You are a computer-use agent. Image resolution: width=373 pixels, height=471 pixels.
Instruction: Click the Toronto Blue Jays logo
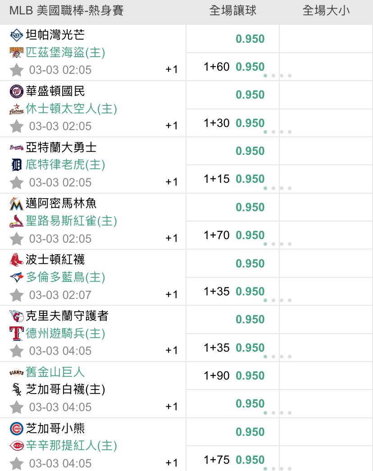tap(16, 277)
